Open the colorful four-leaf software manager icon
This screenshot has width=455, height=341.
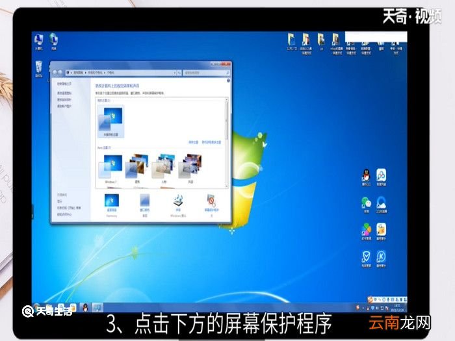click(x=366, y=232)
